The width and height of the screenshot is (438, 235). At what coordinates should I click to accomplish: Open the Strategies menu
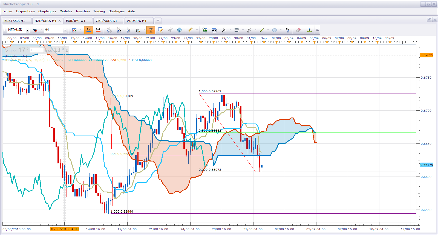tap(117, 11)
